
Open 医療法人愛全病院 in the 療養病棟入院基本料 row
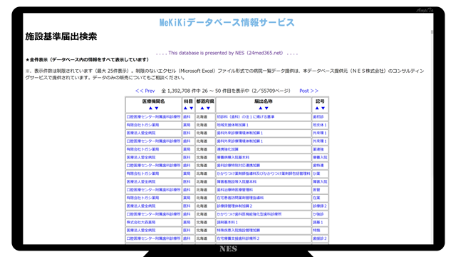[x=141, y=157]
